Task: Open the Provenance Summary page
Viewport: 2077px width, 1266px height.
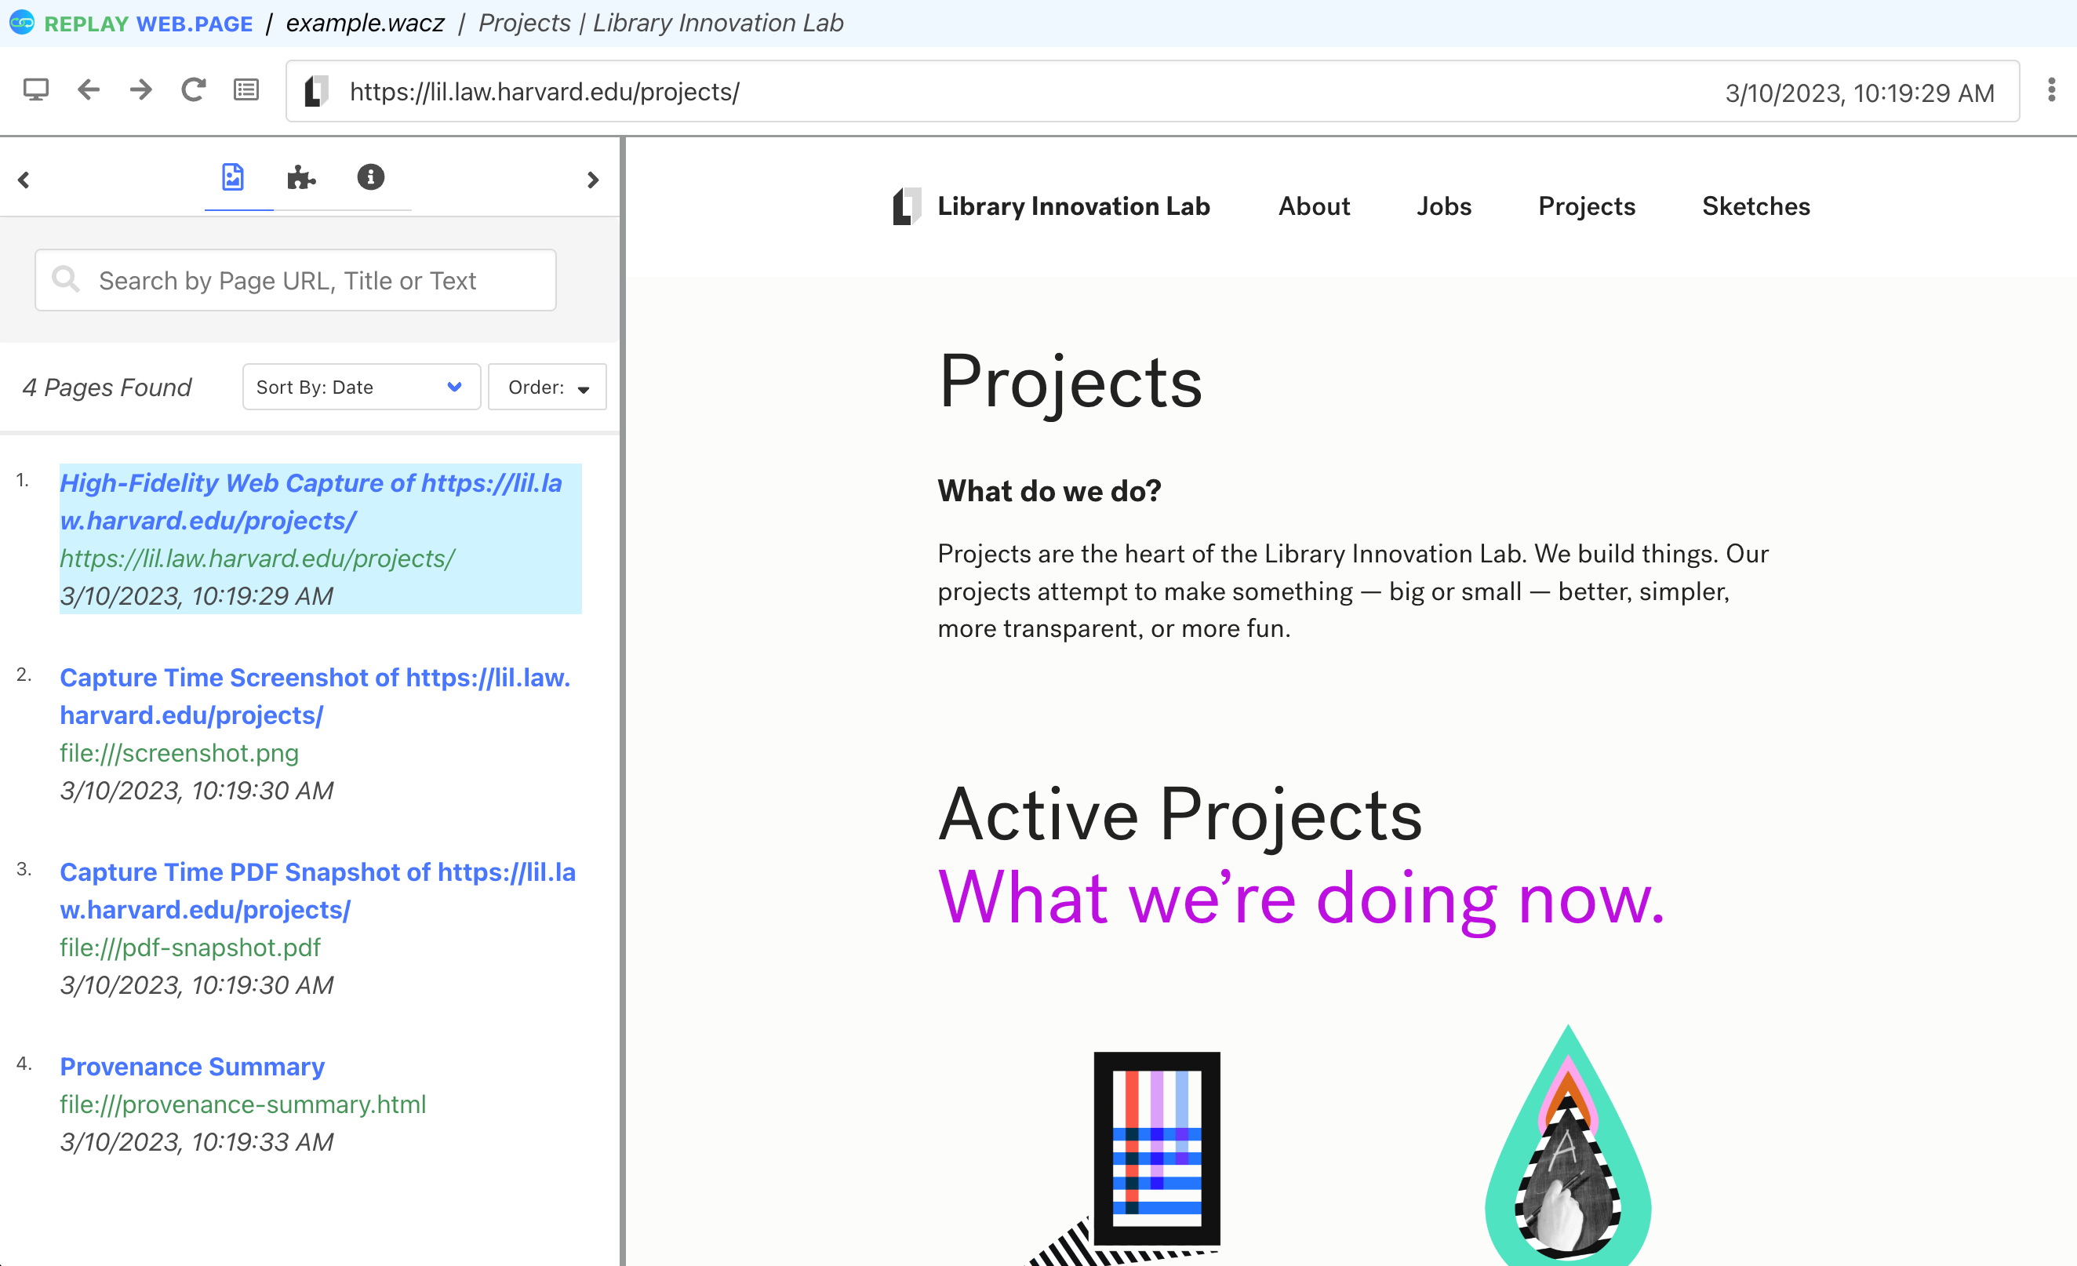Action: coord(192,1066)
